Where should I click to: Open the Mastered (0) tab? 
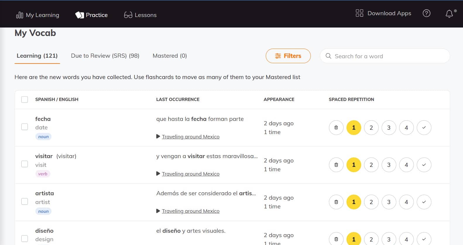tap(170, 56)
